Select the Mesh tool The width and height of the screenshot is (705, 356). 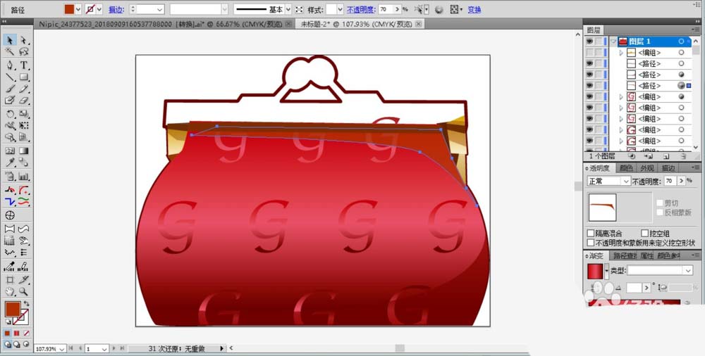coord(10,151)
